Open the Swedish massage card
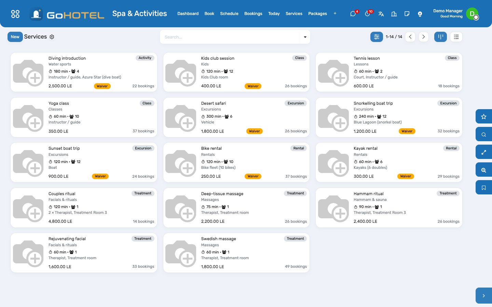The height and width of the screenshot is (307, 492). click(236, 253)
